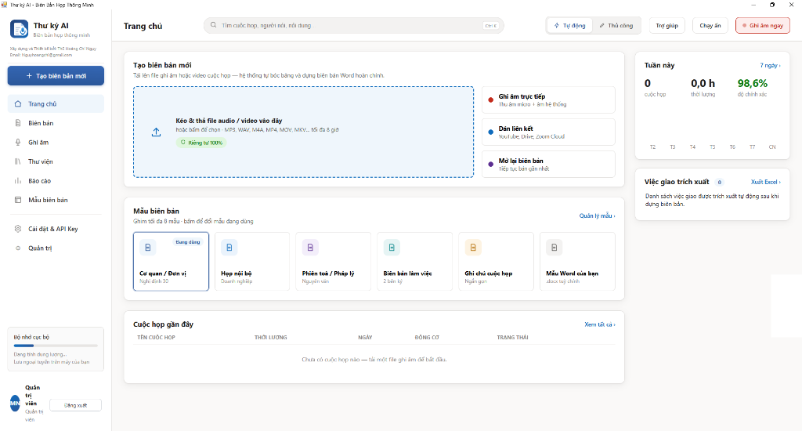Screen dimensions: 802x431
Task: Select Dán liên kết option
Action: point(548,132)
